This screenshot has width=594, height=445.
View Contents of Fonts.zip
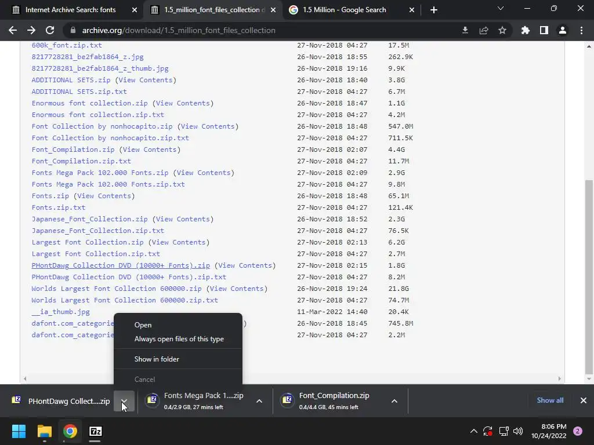[x=104, y=196]
